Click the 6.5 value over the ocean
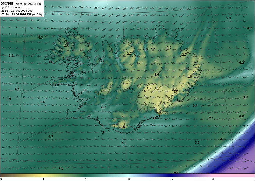Screen dimensions: 255x181 click(x=17, y=89)
